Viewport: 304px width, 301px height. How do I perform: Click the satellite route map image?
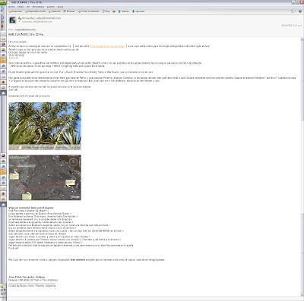point(45,177)
